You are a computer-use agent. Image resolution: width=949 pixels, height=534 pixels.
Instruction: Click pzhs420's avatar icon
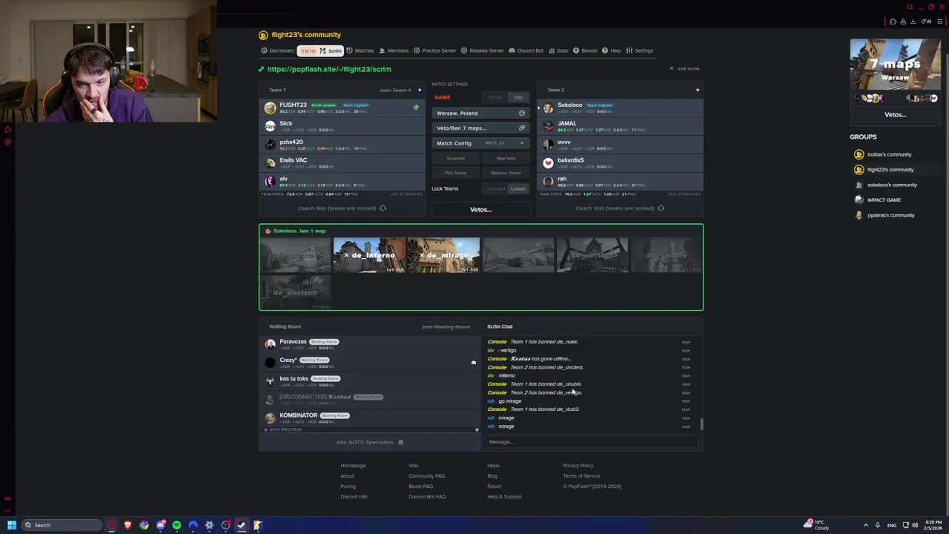click(270, 145)
